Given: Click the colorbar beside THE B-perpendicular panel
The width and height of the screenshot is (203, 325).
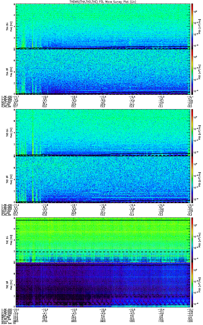Looking at the screenshot, I should click(x=192, y=240).
